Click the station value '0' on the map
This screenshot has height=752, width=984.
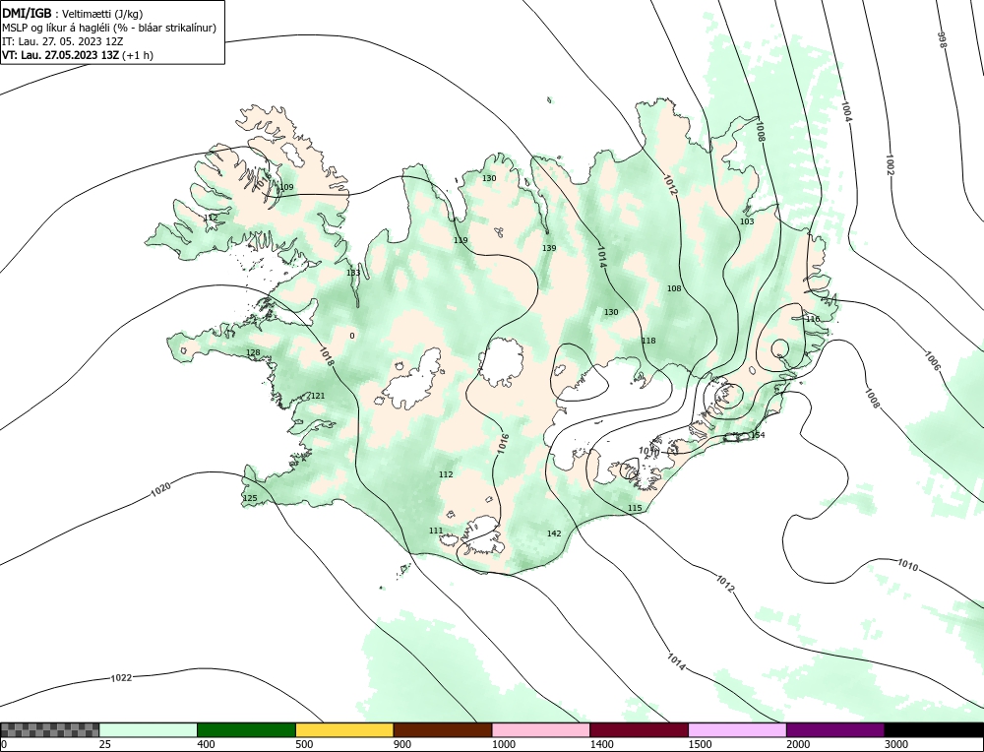tap(352, 336)
